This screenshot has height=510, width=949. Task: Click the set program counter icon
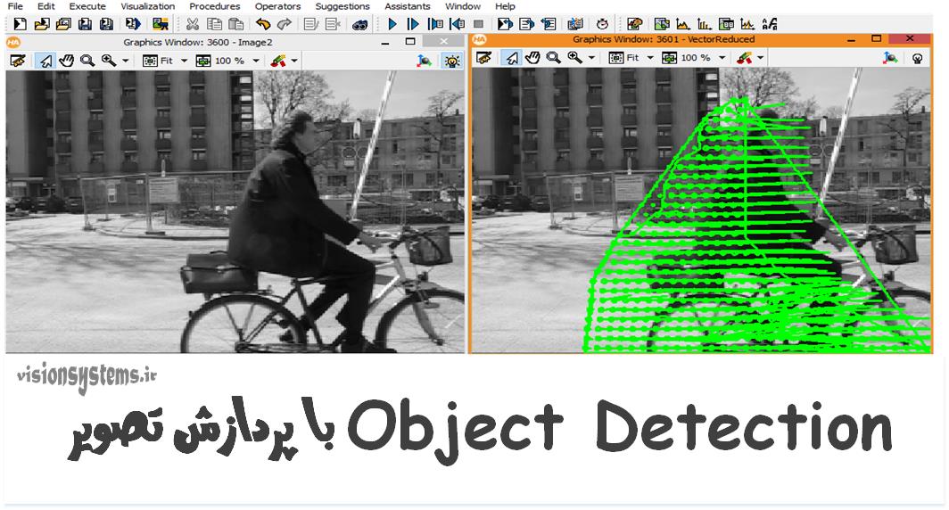coord(549,24)
